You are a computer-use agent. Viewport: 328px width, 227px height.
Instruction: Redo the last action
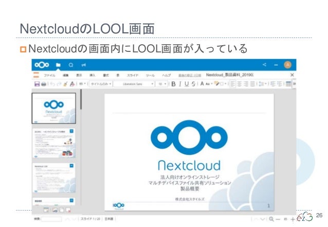[x=59, y=84]
